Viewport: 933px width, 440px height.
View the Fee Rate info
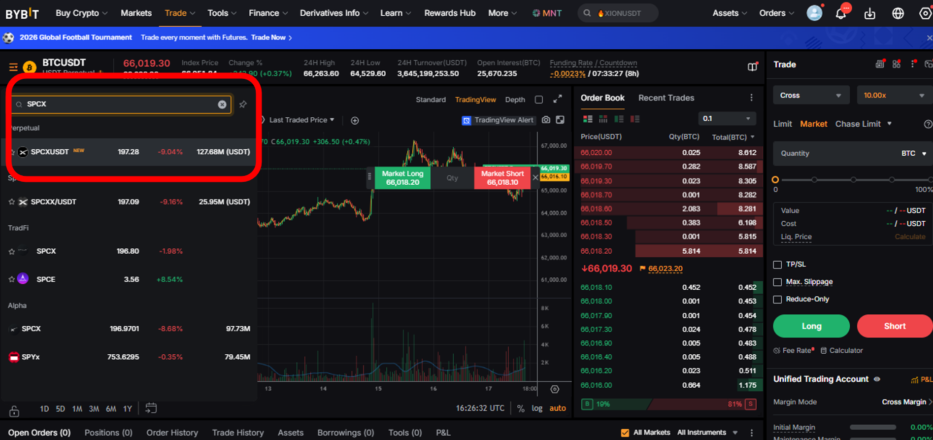pyautogui.click(x=793, y=350)
